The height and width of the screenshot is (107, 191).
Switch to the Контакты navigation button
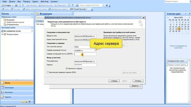click(17, 92)
